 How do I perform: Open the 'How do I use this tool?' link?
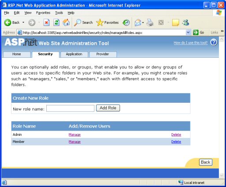pyautogui.click(x=191, y=43)
